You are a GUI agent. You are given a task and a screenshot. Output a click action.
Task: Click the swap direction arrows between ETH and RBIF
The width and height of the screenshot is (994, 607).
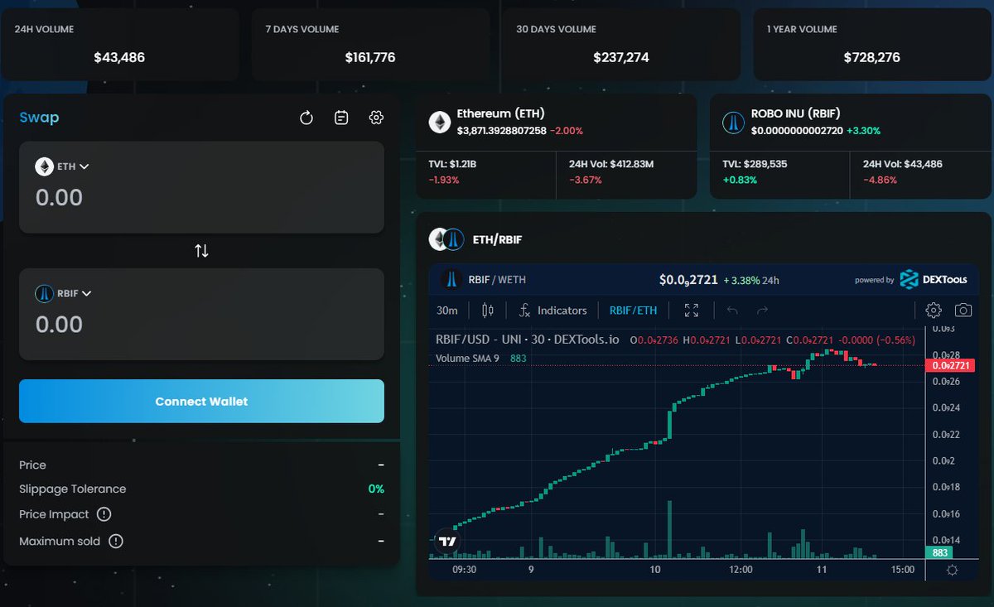[x=200, y=250]
